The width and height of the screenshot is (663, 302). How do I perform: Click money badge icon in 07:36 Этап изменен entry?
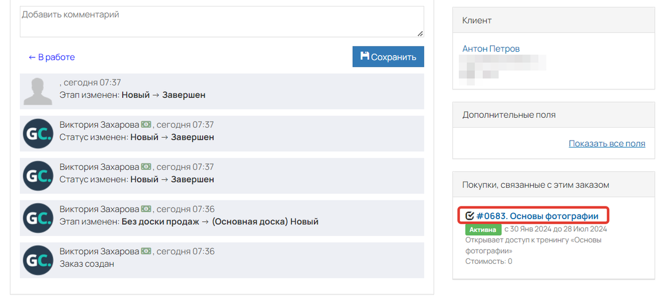click(146, 209)
